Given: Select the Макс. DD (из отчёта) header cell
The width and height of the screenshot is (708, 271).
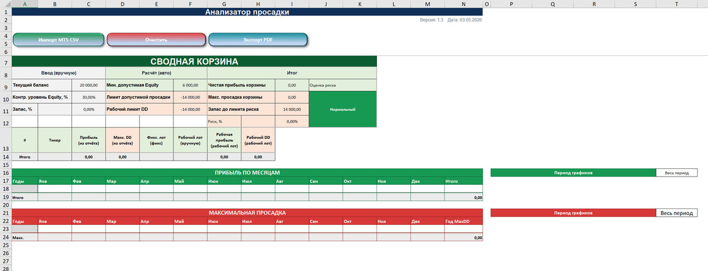Looking at the screenshot, I should pyautogui.click(x=122, y=140).
